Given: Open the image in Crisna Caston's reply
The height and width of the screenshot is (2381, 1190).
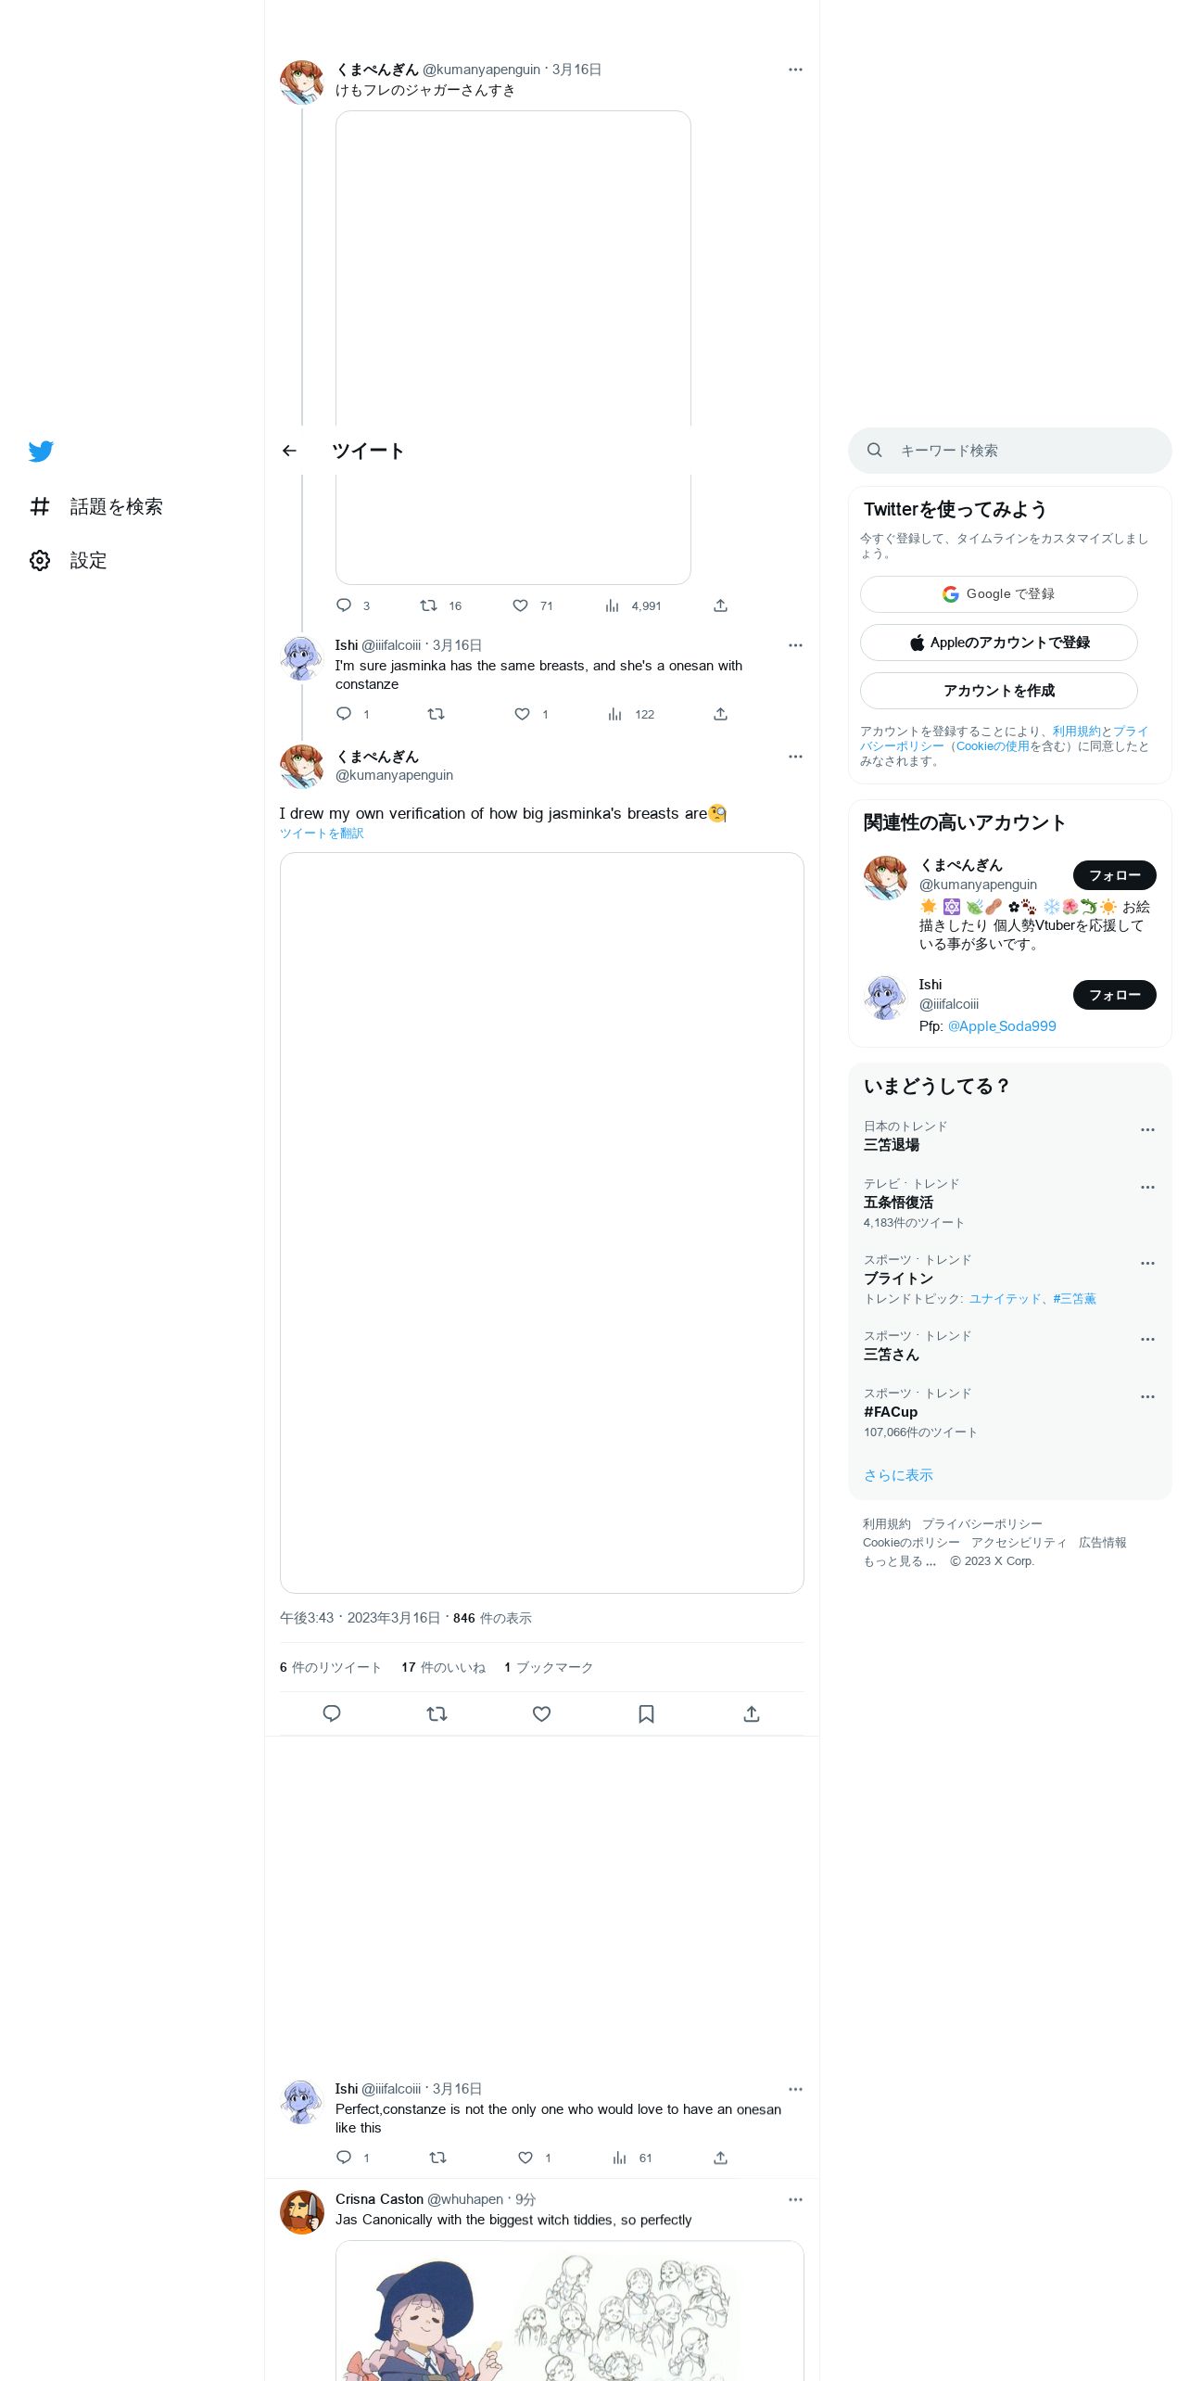Looking at the screenshot, I should (569, 2311).
